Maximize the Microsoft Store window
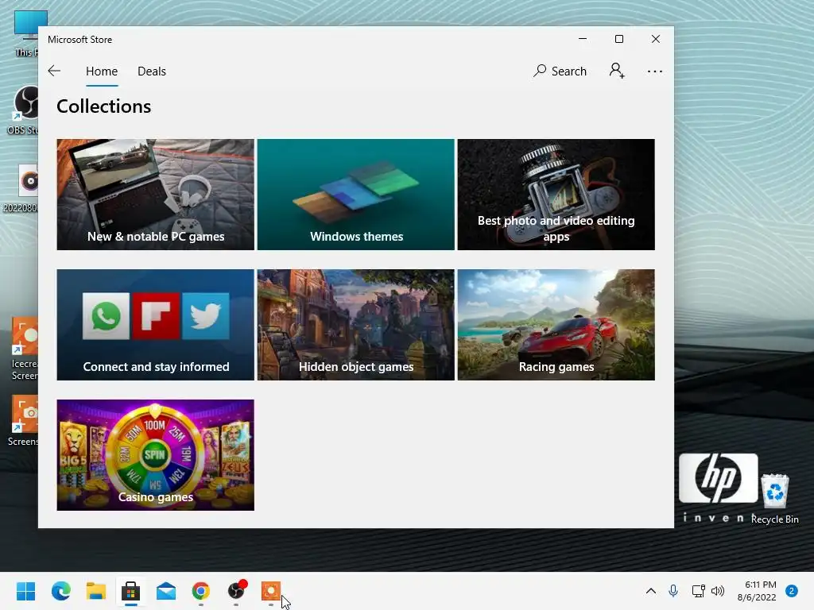Screen dimensions: 814x610 (x=618, y=39)
